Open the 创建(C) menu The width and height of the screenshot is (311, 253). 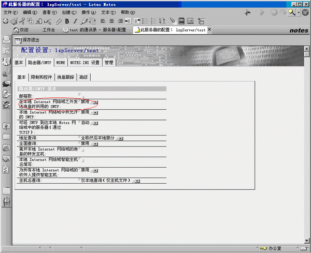[x=69, y=12]
